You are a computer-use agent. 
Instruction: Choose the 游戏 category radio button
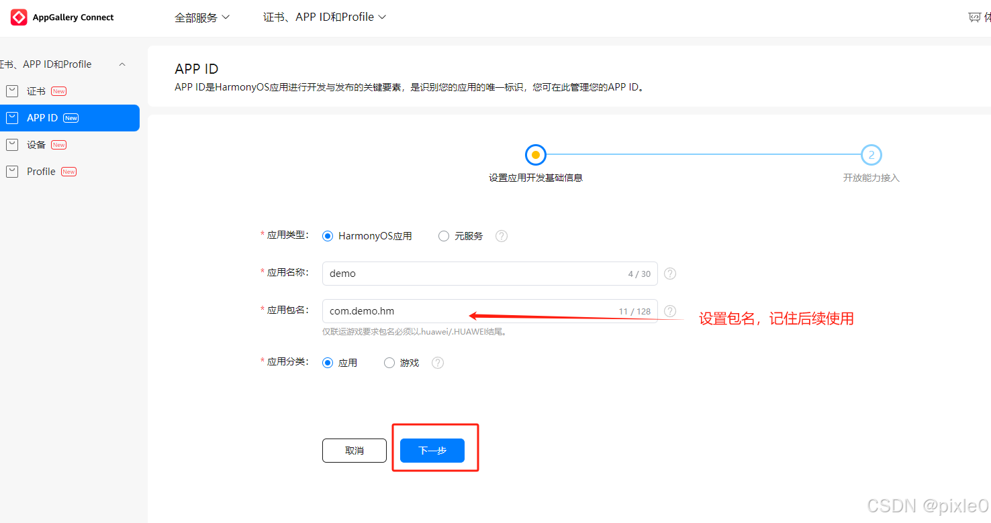coord(389,363)
